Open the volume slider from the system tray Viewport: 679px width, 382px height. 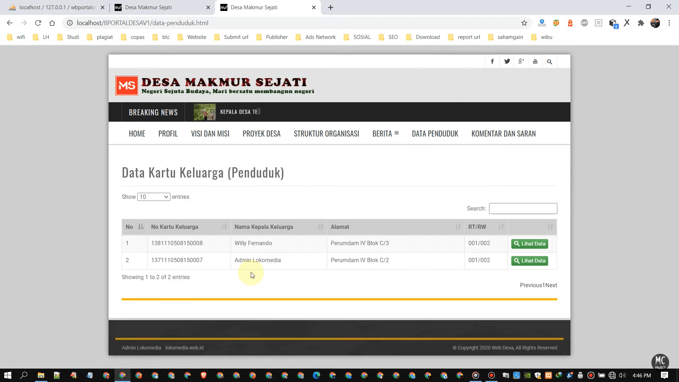[x=621, y=376]
